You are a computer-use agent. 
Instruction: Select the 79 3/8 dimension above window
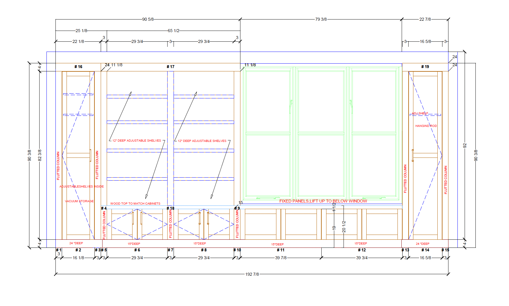point(321,19)
